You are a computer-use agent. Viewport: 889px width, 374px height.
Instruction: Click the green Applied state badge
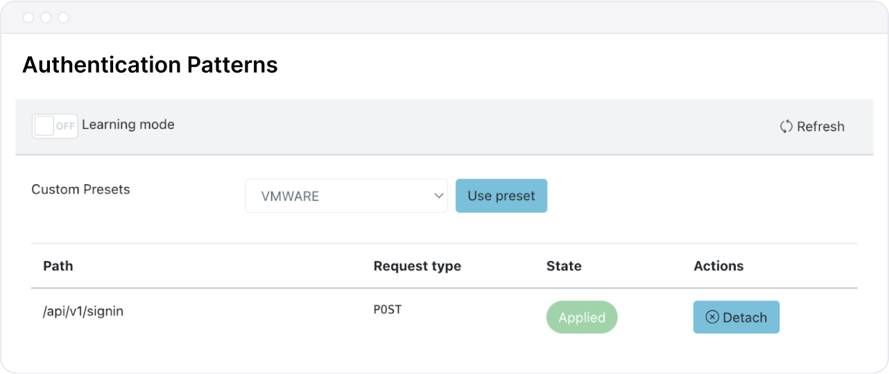pyautogui.click(x=582, y=317)
